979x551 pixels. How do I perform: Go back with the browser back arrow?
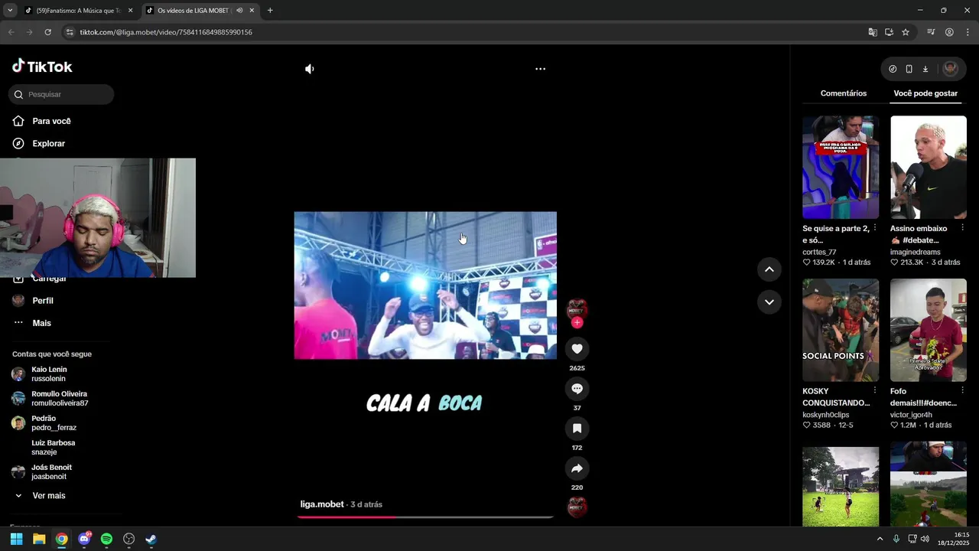[11, 32]
